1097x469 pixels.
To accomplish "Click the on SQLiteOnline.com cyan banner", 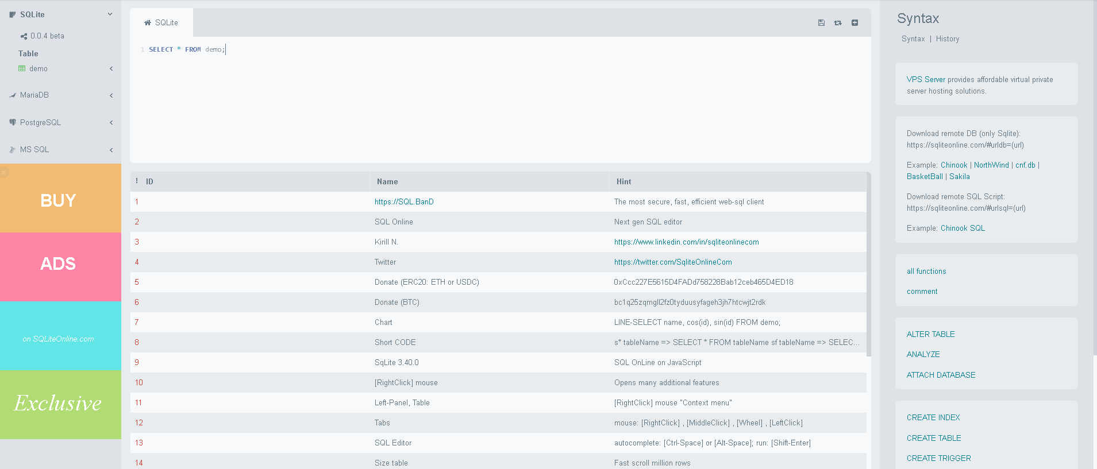I will pos(60,336).
